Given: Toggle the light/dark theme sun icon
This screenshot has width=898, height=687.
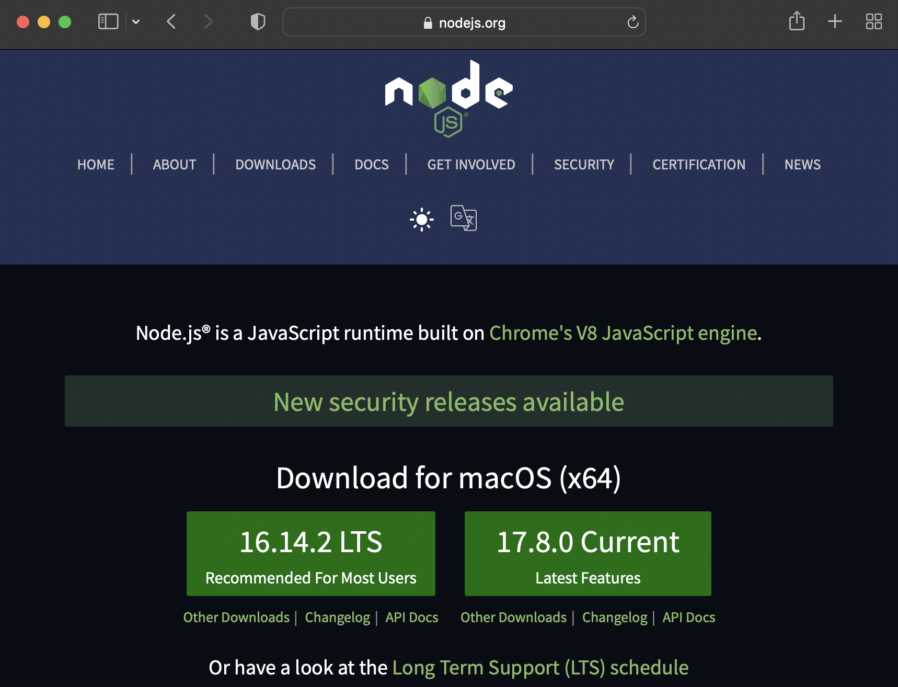Looking at the screenshot, I should coord(421,220).
